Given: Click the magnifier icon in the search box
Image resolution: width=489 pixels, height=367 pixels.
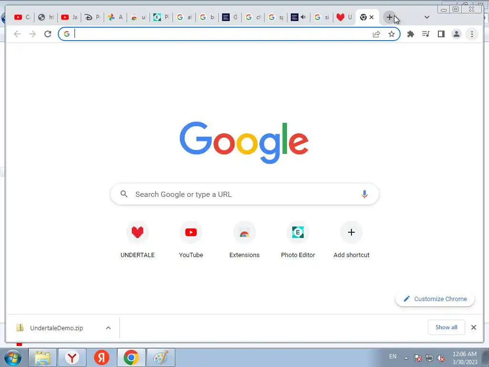Looking at the screenshot, I should point(124,194).
